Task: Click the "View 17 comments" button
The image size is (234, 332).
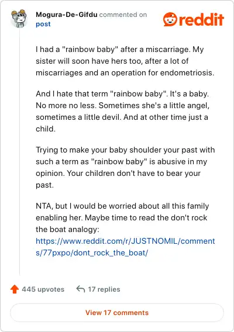Action: tap(117, 313)
